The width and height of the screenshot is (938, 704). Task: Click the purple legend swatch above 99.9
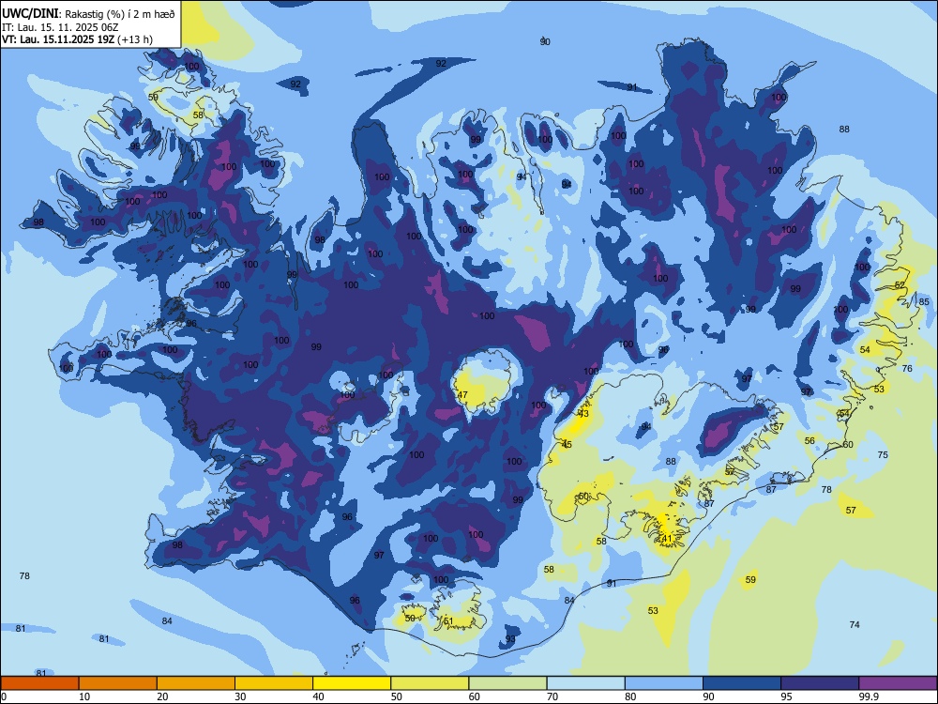tap(898, 683)
